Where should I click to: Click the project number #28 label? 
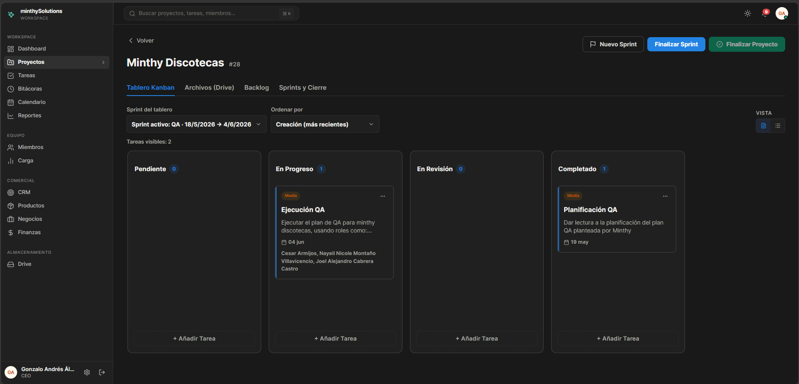click(x=234, y=64)
